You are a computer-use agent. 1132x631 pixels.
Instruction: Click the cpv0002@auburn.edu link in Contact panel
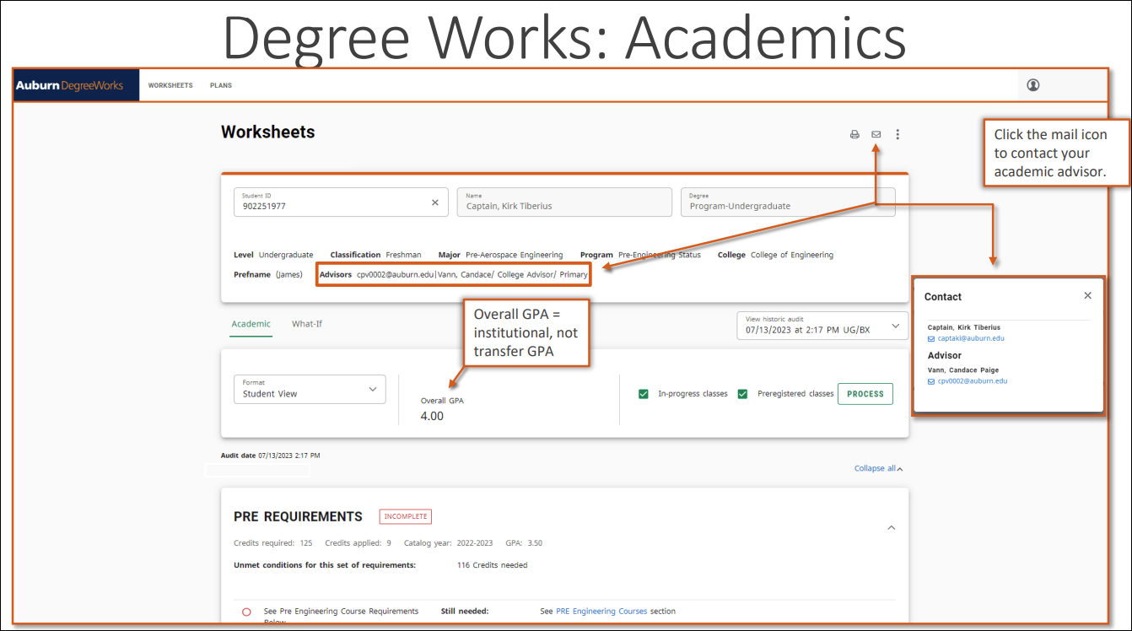tap(973, 380)
